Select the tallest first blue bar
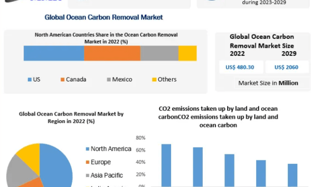Image resolution: width=311 pixels, height=187 pixels. coord(166,165)
